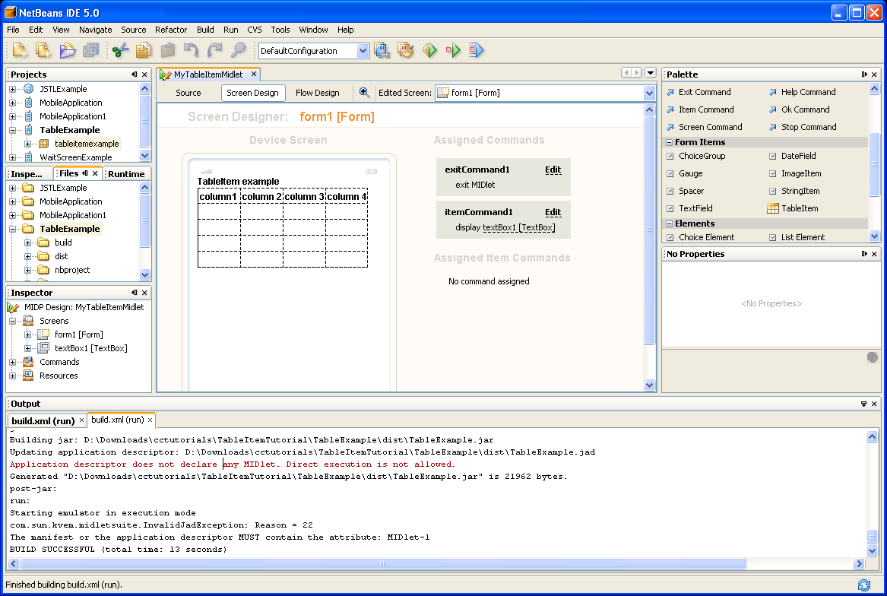Viewport: 887px width, 596px height.
Task: Click the New Project toolbar icon
Action: (20, 50)
